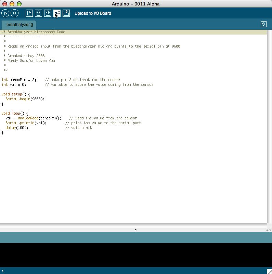
Task: Click the 'Reads an analog input' comment line
Action: (92, 46)
